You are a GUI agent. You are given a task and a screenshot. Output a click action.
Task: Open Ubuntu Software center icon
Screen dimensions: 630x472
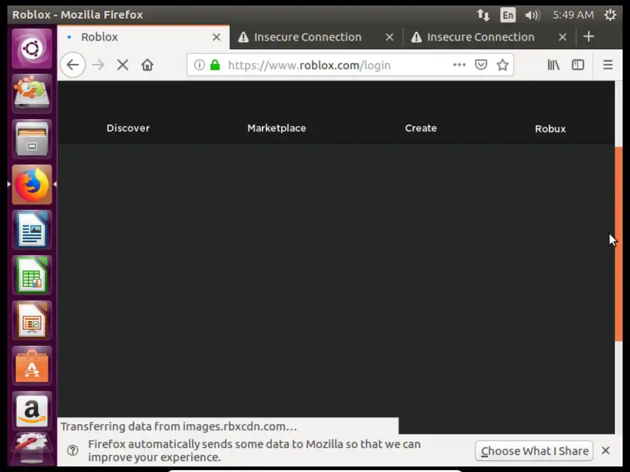[32, 366]
